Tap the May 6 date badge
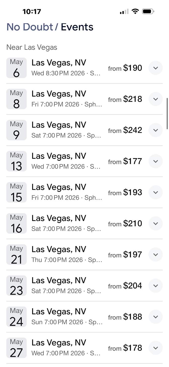 (16, 68)
